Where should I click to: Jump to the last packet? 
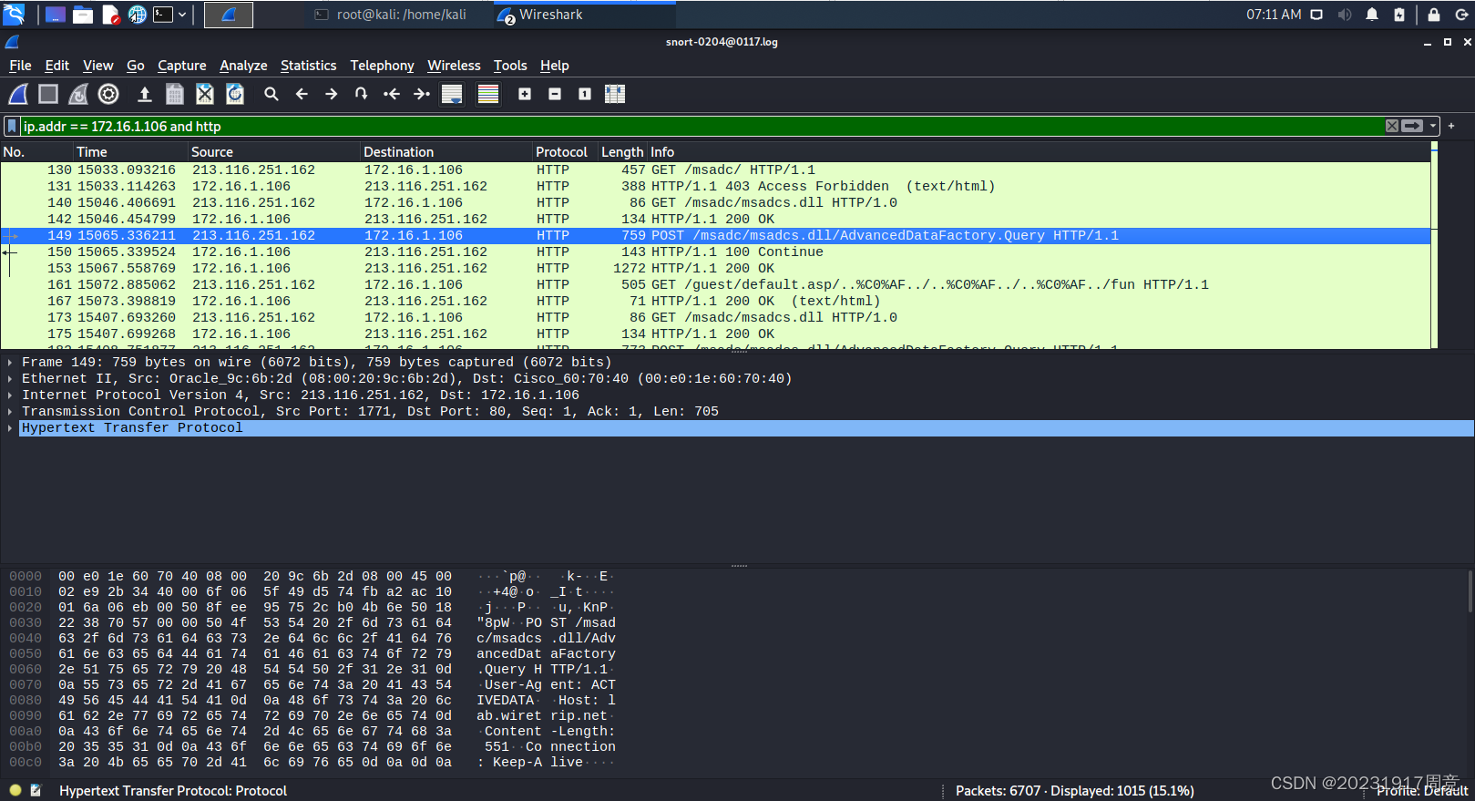[422, 94]
